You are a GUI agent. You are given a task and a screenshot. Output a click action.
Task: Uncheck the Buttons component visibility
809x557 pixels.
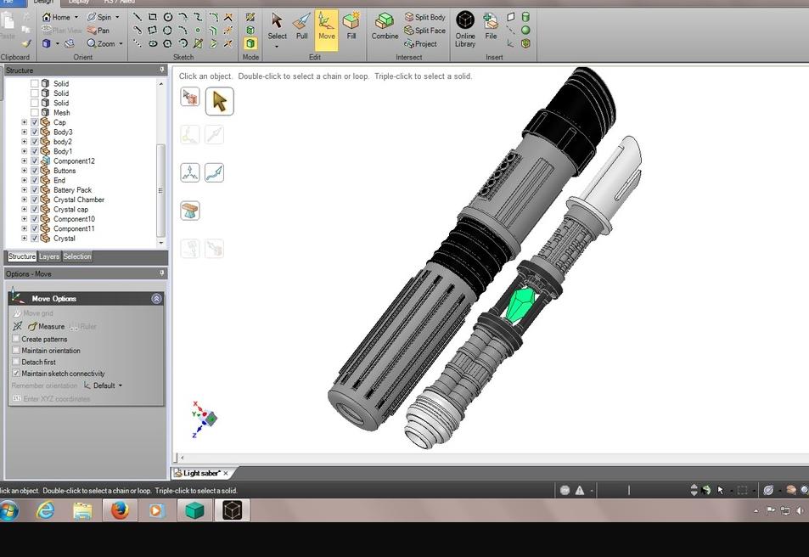35,171
